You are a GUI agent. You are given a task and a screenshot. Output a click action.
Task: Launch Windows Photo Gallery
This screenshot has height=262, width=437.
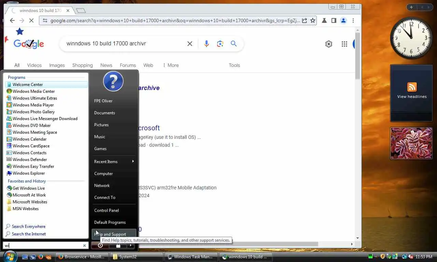[x=46, y=112]
